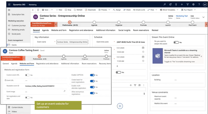The image size is (208, 114).
Task: Open the Dynamics 365 app launcher grid
Action: tap(10, 4)
